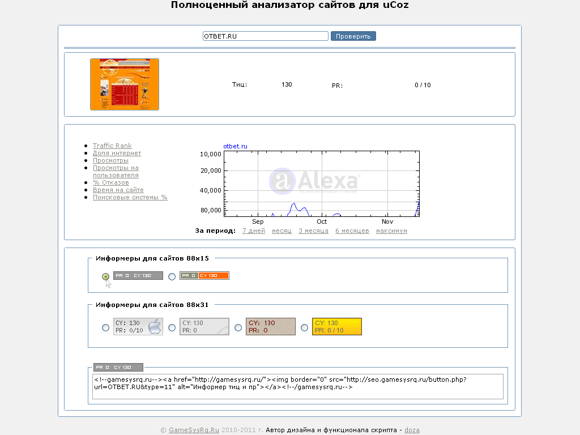
Task: Open the Поисковые системы % link
Action: pos(130,197)
